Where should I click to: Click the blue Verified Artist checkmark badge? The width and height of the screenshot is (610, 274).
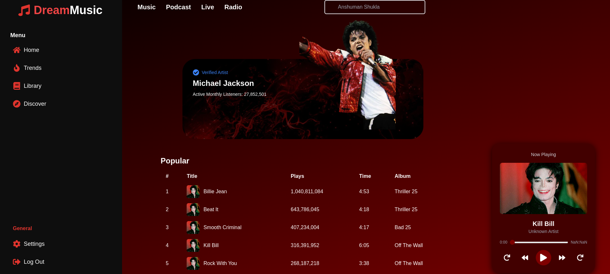point(196,72)
